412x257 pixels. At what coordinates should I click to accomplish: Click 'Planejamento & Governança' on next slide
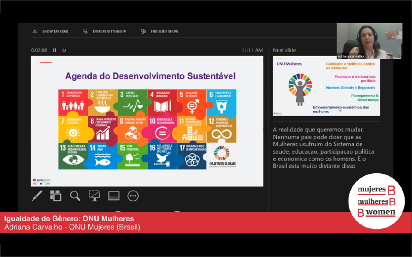(365, 97)
